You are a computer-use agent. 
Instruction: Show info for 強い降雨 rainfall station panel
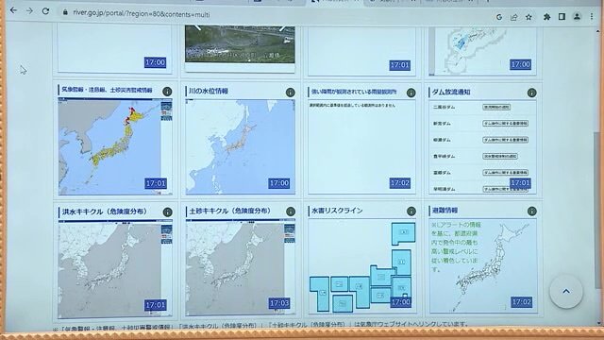[x=411, y=93]
